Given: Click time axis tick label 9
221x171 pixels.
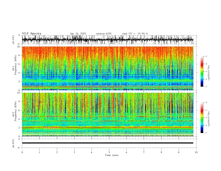Looking at the screenshot, I should coord(179,152).
